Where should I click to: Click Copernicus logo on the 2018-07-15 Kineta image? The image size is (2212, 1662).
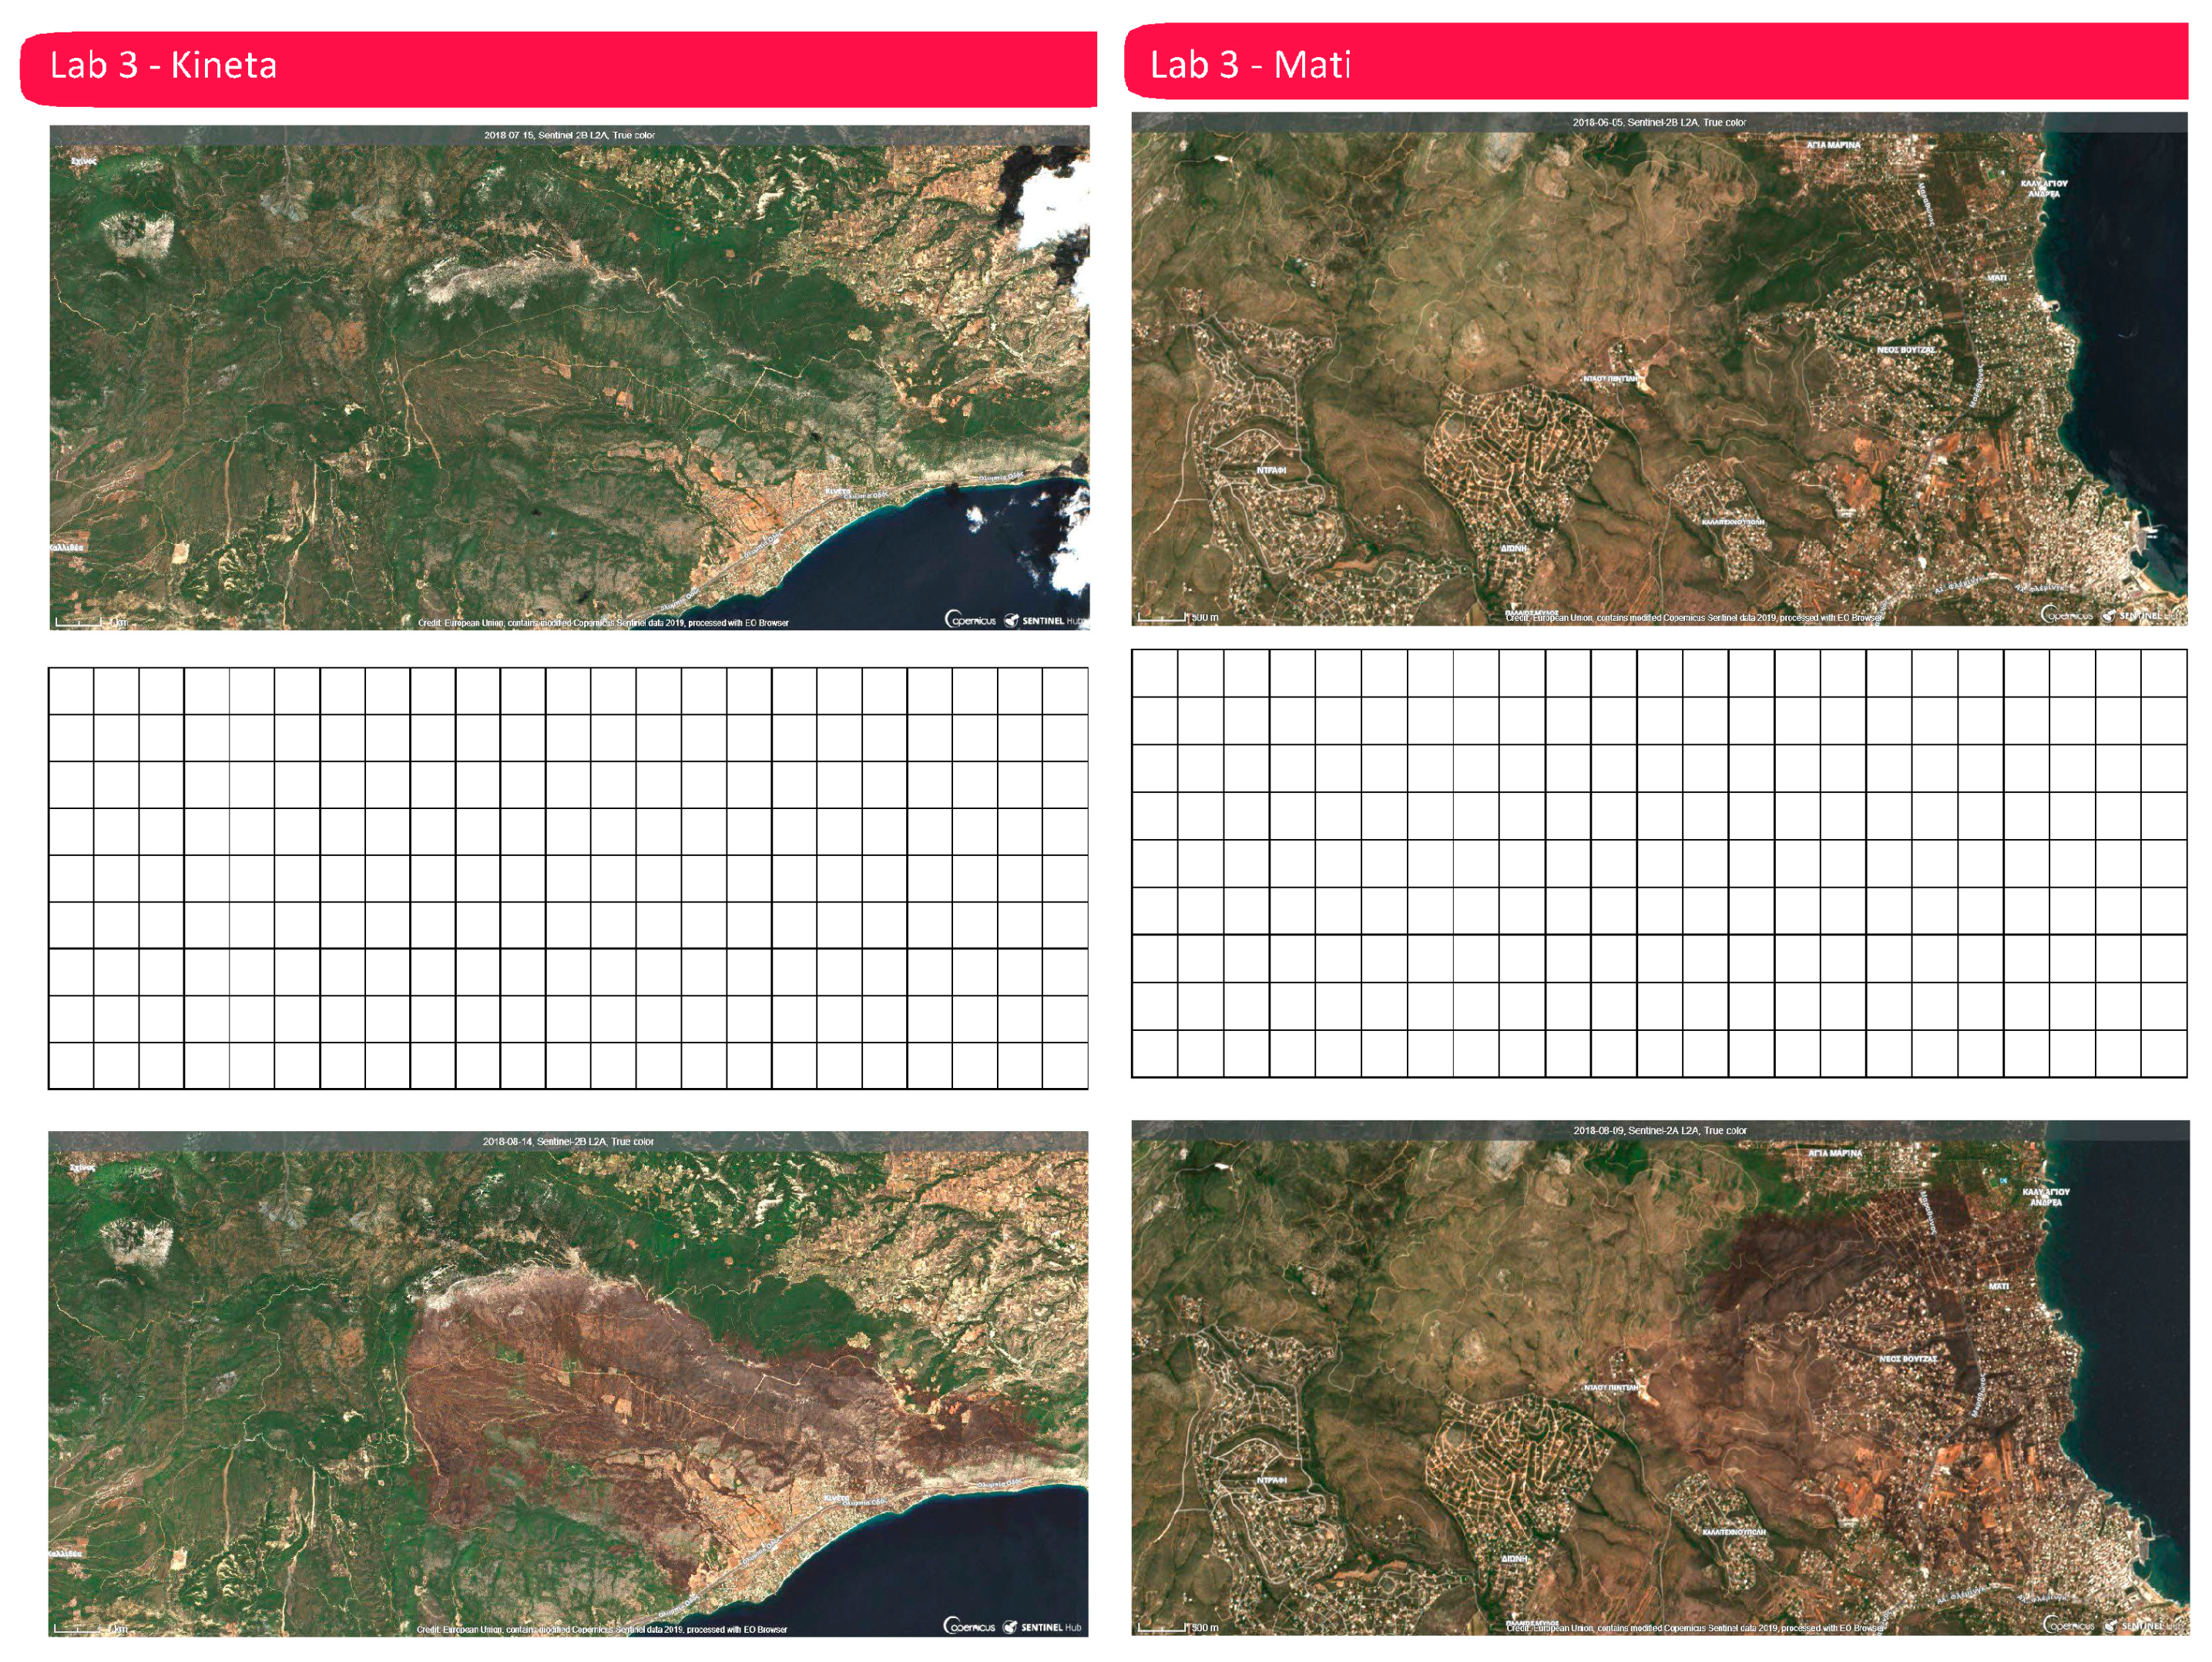coord(970,620)
